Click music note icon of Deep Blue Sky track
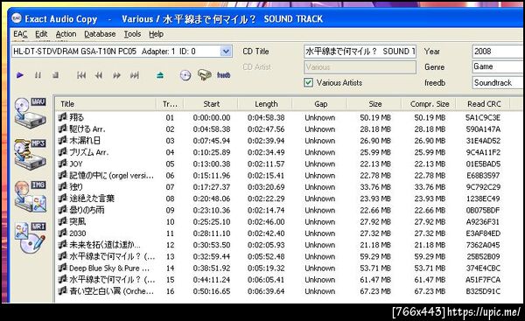Viewport: 525px width, 321px height. click(x=63, y=268)
